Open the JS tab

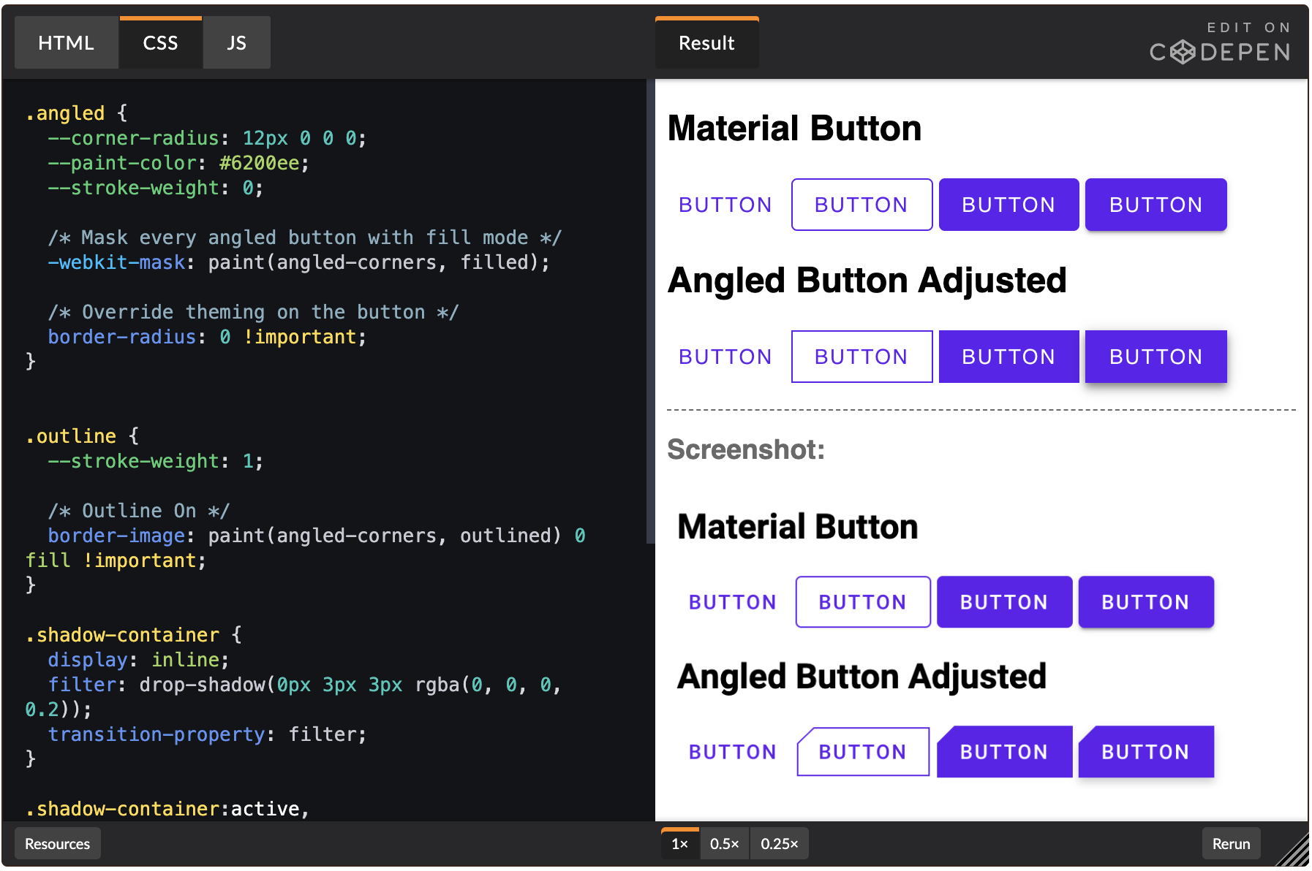[236, 43]
